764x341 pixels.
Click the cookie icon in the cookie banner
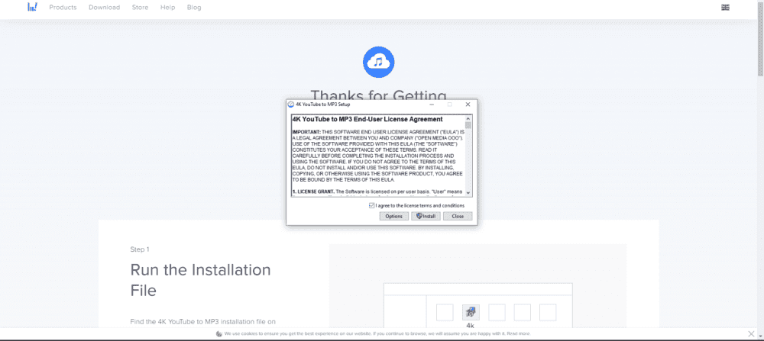(219, 333)
